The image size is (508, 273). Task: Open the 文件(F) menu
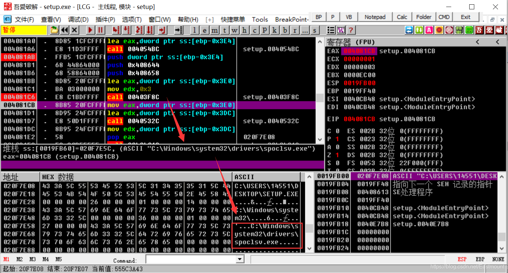[24, 19]
